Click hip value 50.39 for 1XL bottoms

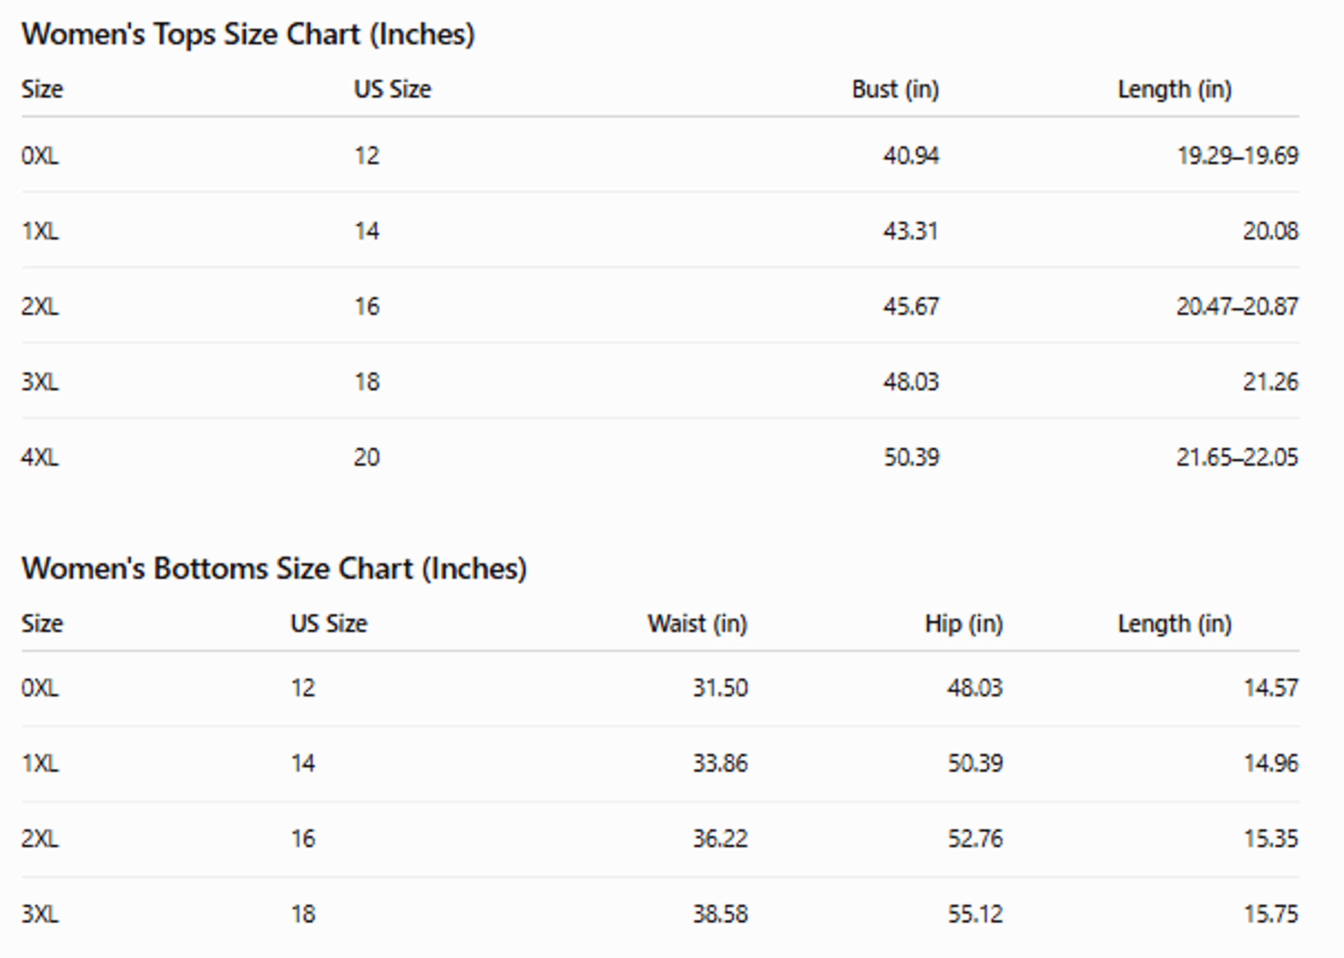click(x=975, y=763)
